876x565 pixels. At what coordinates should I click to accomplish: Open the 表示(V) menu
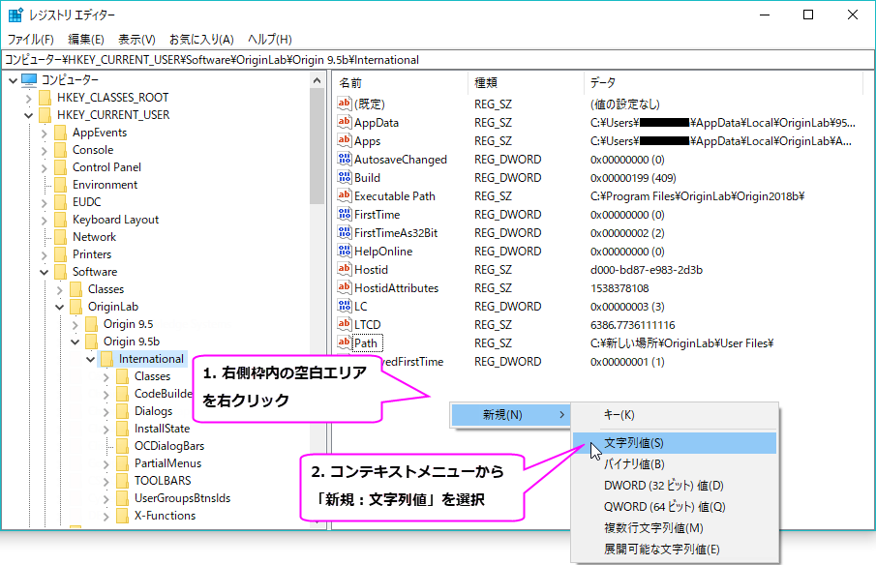136,39
